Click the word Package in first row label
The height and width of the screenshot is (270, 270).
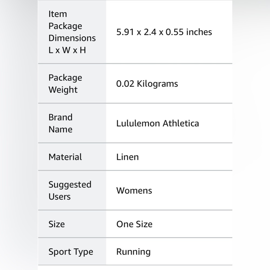(65, 26)
